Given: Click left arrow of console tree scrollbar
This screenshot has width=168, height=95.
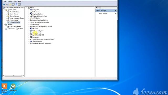Looking at the screenshot, I should [4, 76].
